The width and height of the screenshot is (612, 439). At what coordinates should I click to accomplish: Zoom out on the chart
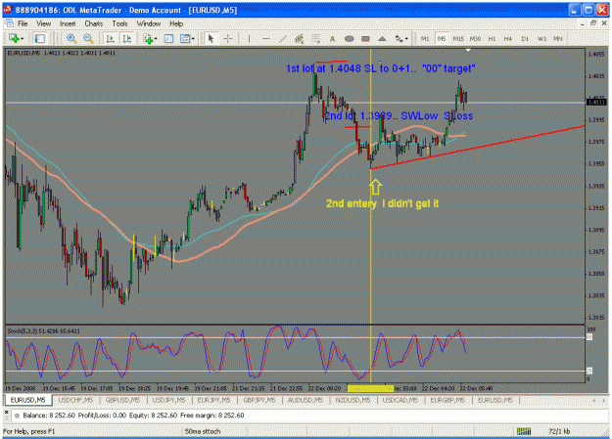tap(88, 38)
